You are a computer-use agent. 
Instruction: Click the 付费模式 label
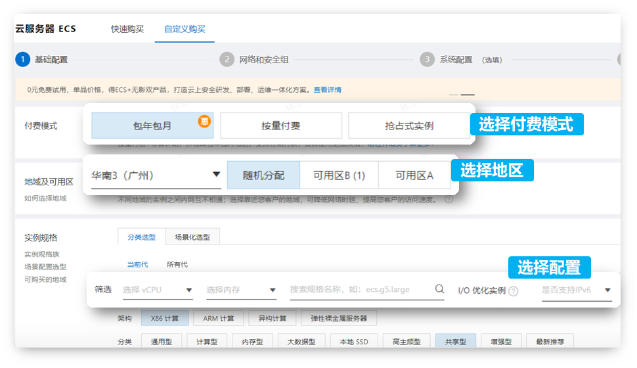(41, 126)
